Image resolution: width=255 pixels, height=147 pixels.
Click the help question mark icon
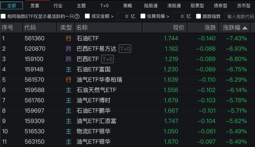click(x=77, y=16)
